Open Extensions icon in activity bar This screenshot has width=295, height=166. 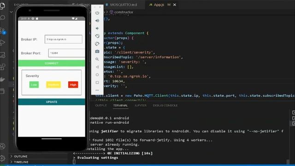2,67
